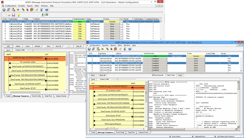Click the blue notebook icon in MSC toolbar
This screenshot has width=244, height=138.
point(93,49)
